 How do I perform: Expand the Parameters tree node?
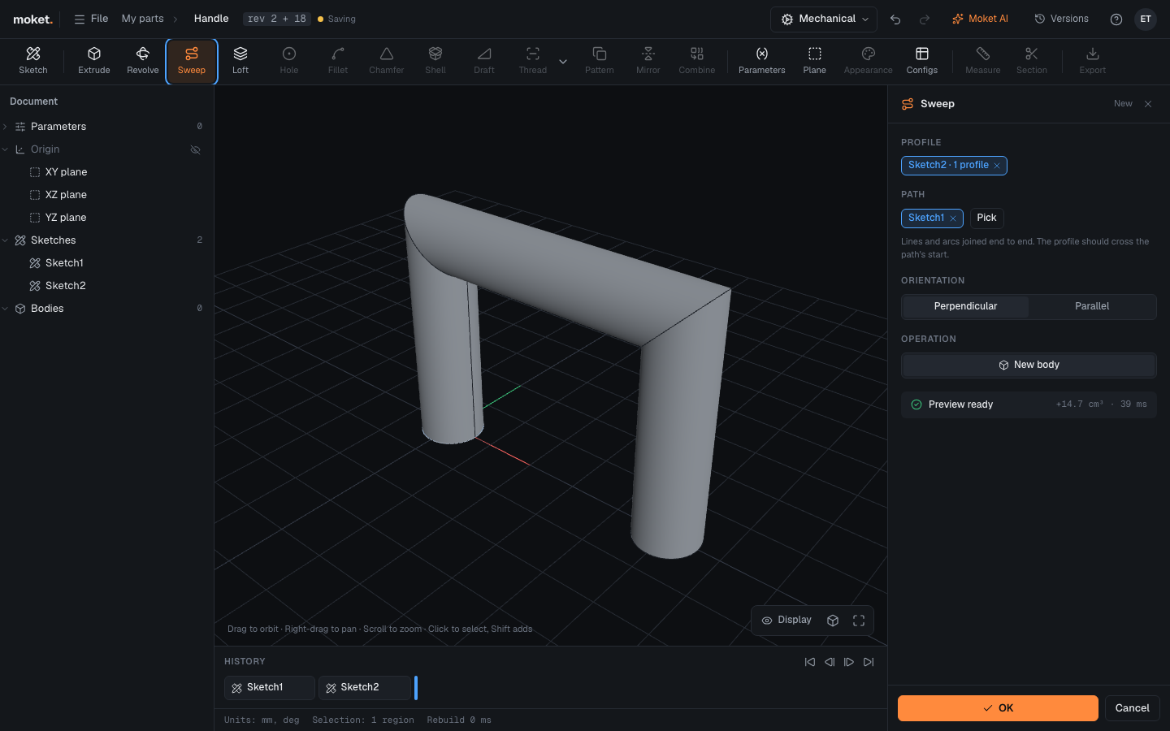point(6,127)
